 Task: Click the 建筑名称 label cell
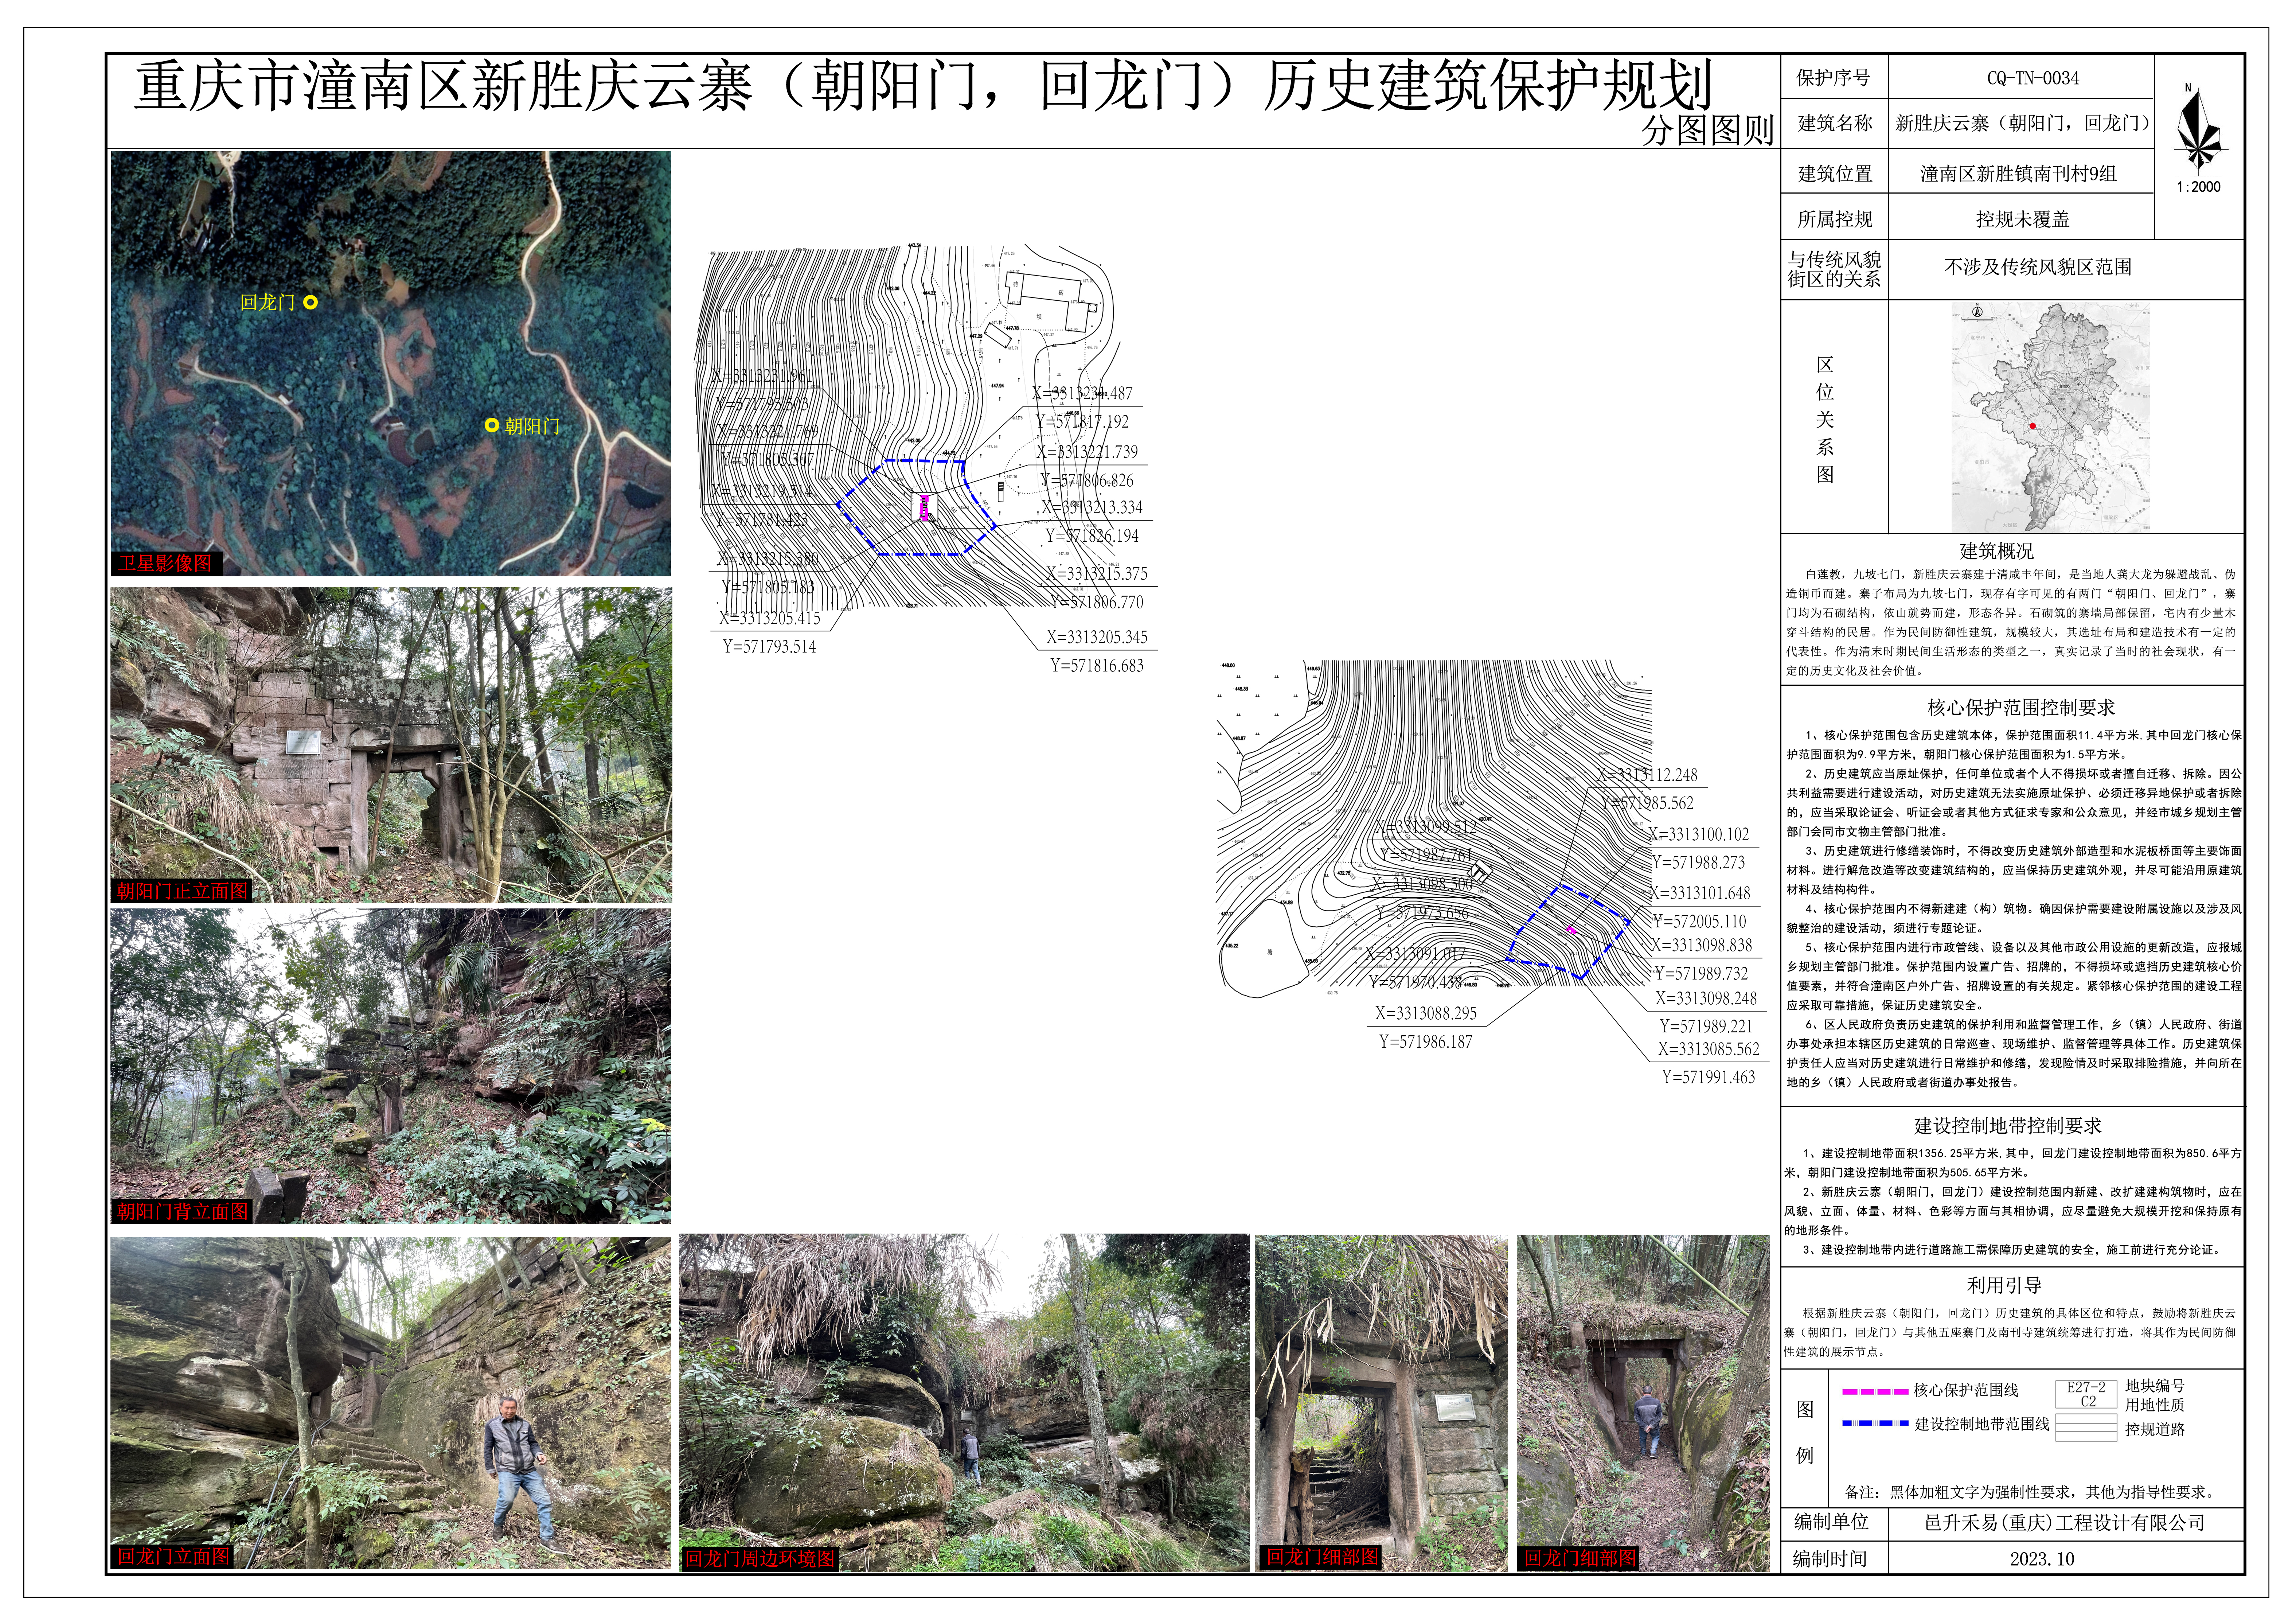coord(1834,123)
